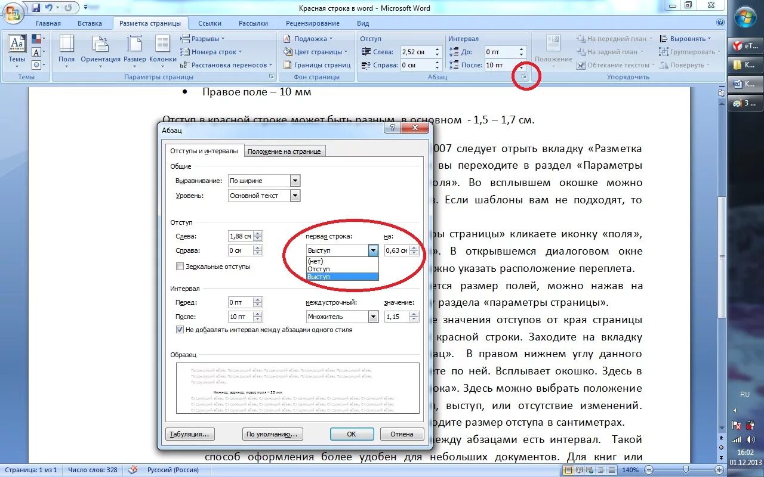Screen dimensions: 764x477
Task: Expand Выровнять align menu
Action: [x=685, y=39]
